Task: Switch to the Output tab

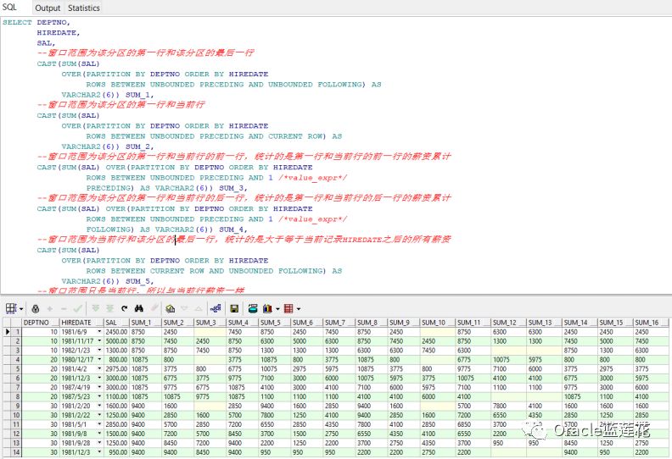Action: (47, 8)
